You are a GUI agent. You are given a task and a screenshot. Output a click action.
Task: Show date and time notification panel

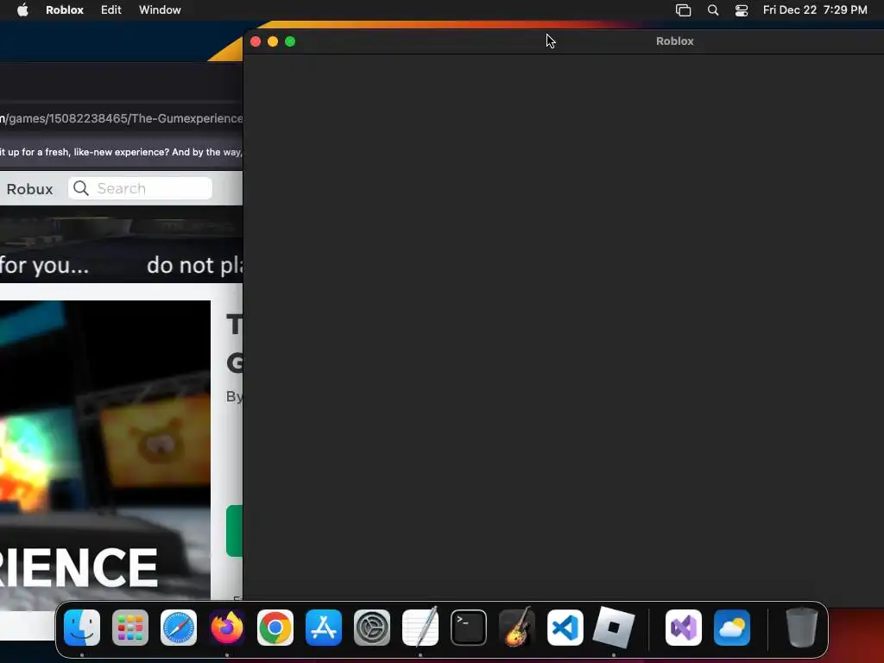[815, 10]
